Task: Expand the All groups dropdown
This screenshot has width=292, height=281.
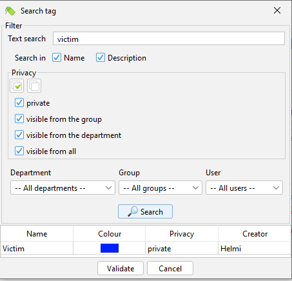Action: pos(161,188)
